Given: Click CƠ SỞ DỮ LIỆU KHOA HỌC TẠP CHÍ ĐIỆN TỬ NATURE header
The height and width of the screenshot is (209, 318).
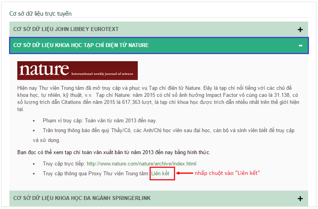Looking at the screenshot, I should (x=159, y=45).
